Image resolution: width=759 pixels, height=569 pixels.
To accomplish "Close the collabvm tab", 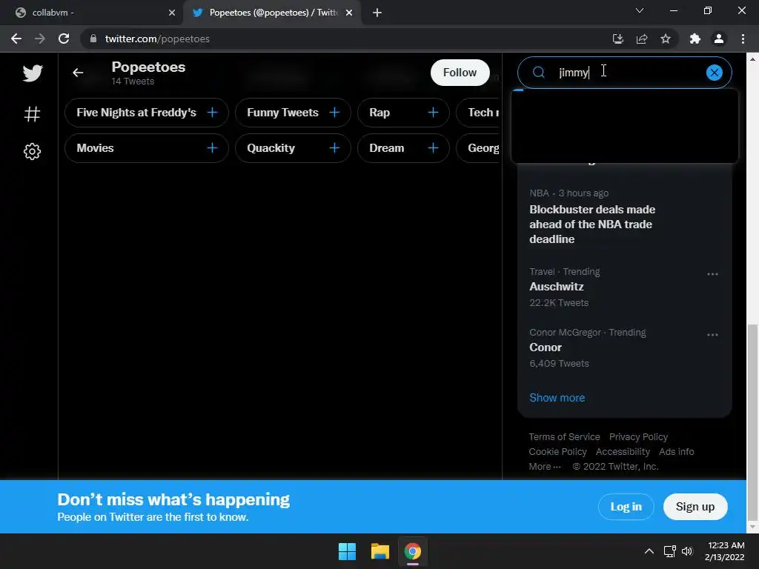I will [x=172, y=13].
